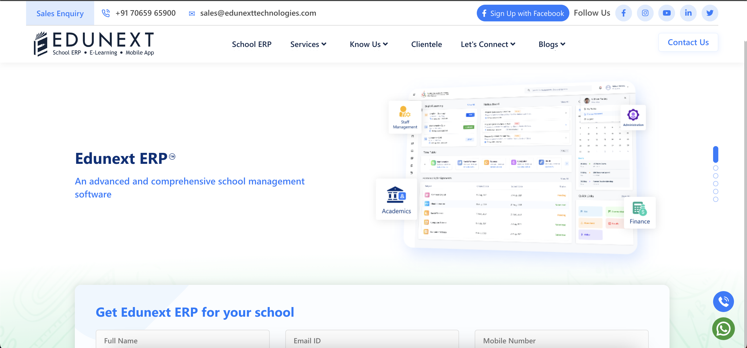Viewport: 747px width, 348px height.
Task: Open the LinkedIn follow icon
Action: [688, 13]
